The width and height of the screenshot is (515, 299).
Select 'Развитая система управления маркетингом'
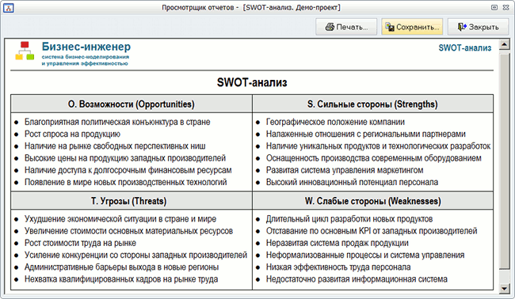pyautogui.click(x=345, y=170)
